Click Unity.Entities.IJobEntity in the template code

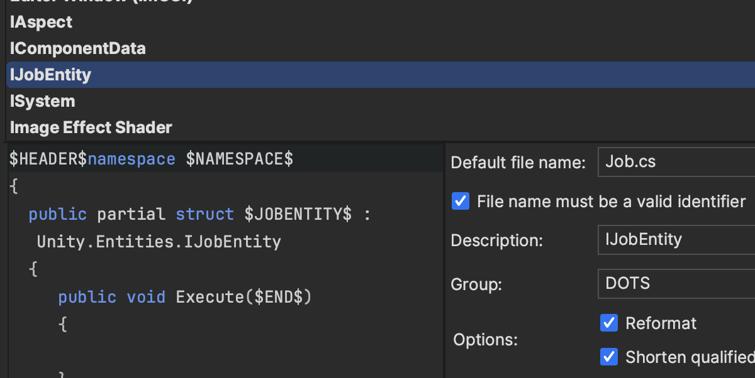159,242
